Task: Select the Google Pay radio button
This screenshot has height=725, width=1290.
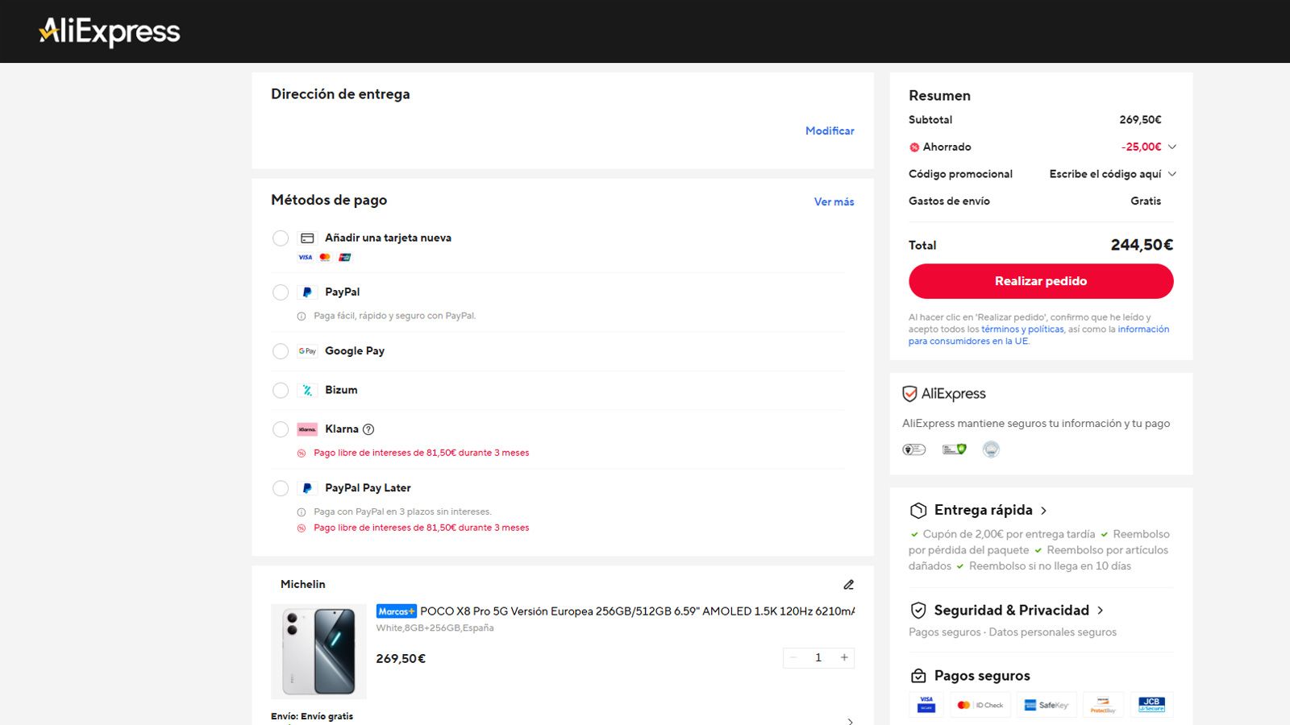Action: point(281,351)
